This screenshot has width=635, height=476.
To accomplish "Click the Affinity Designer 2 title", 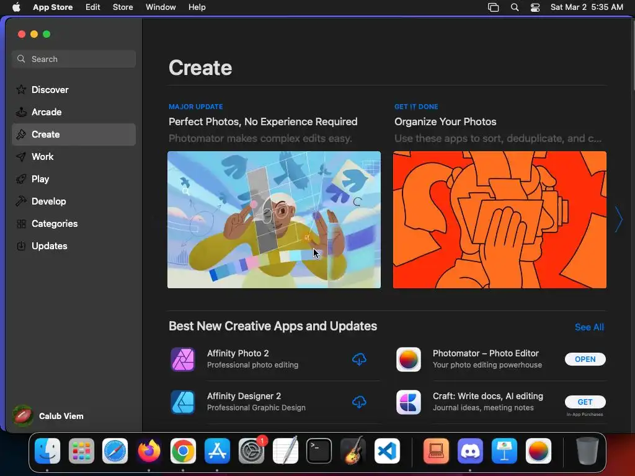I will click(244, 396).
